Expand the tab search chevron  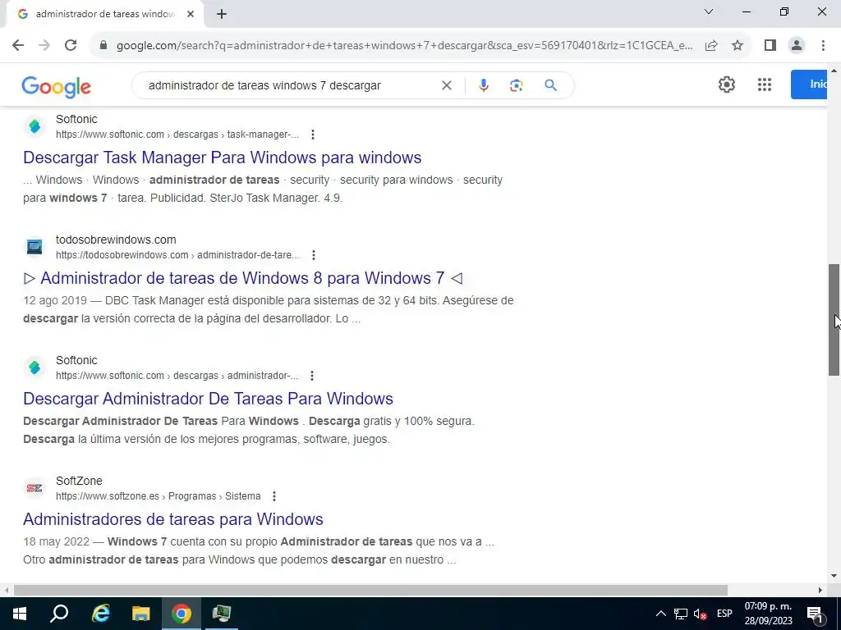(709, 11)
